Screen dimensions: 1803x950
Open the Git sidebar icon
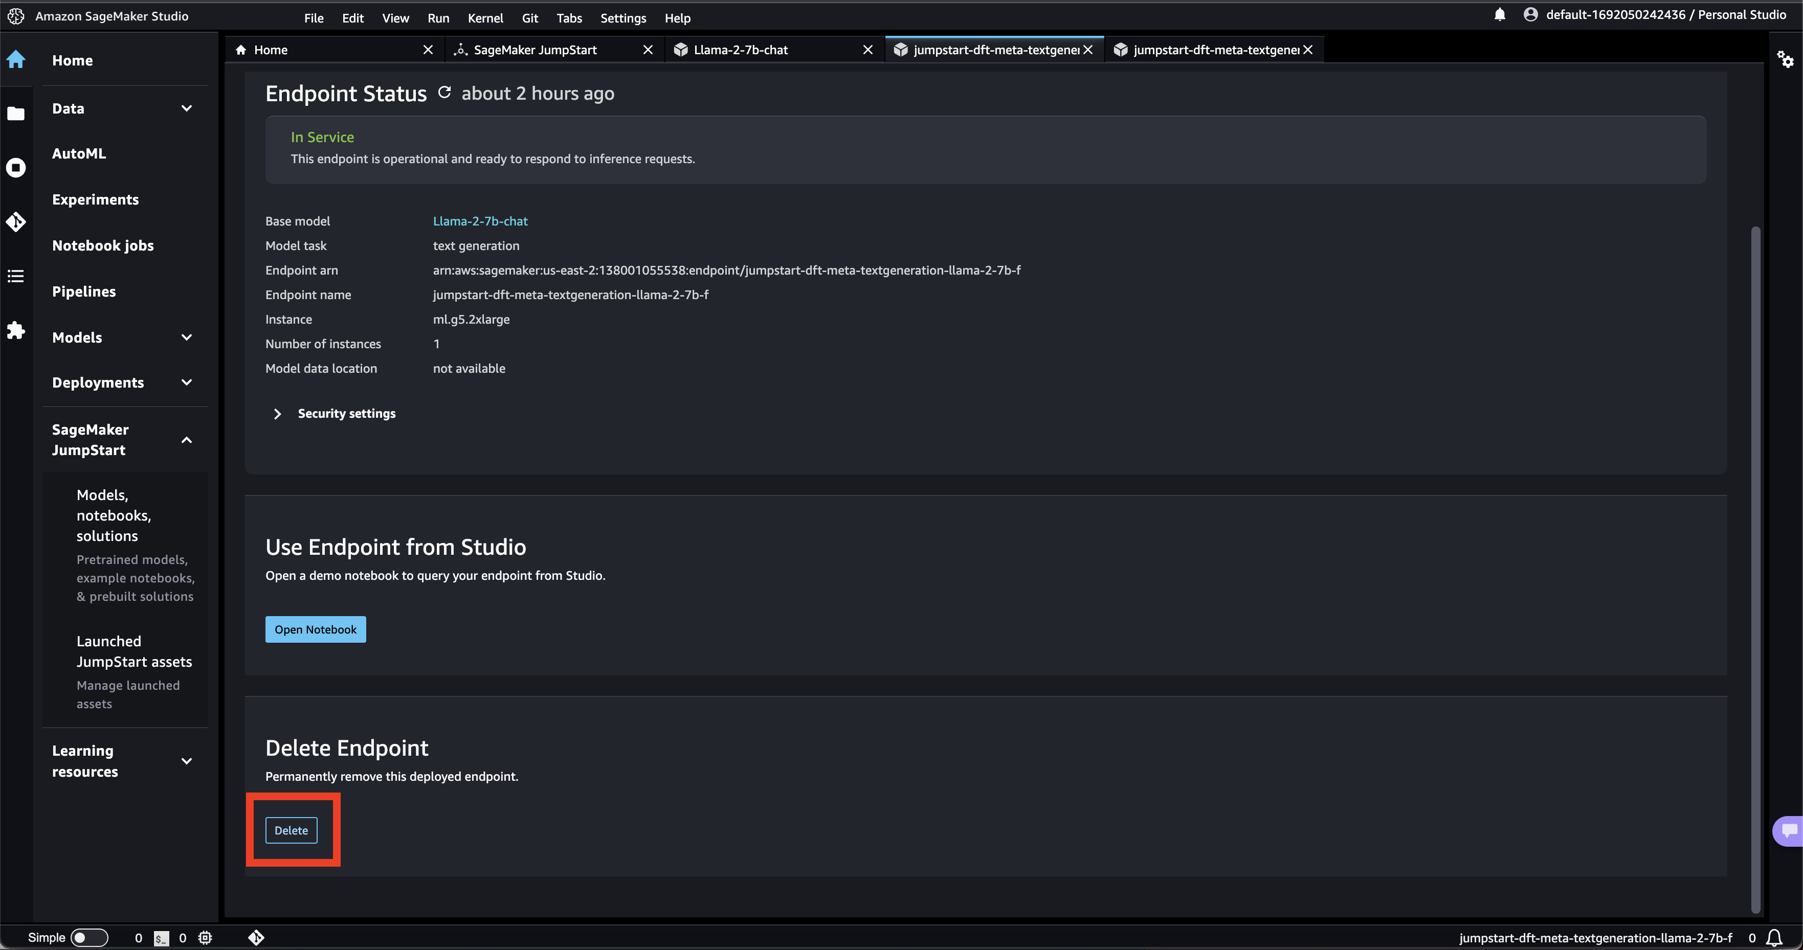[16, 222]
